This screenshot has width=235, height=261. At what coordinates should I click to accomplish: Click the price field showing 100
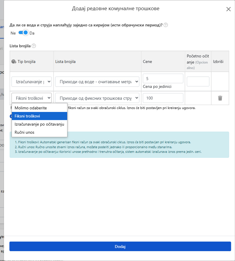[163, 98]
